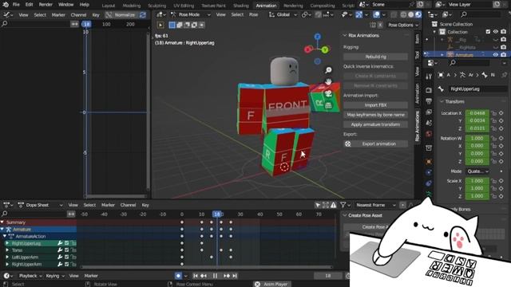
Task: Open the File menu
Action: (16, 5)
